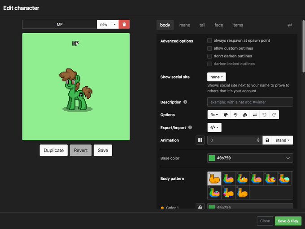
Task: Switch to the face tab
Action: coord(218,25)
